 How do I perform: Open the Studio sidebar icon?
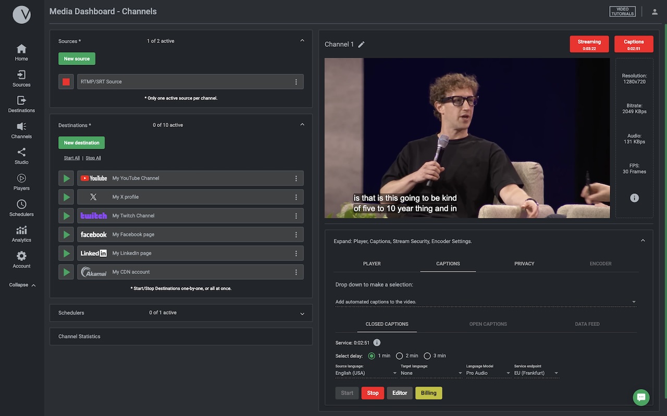21,155
